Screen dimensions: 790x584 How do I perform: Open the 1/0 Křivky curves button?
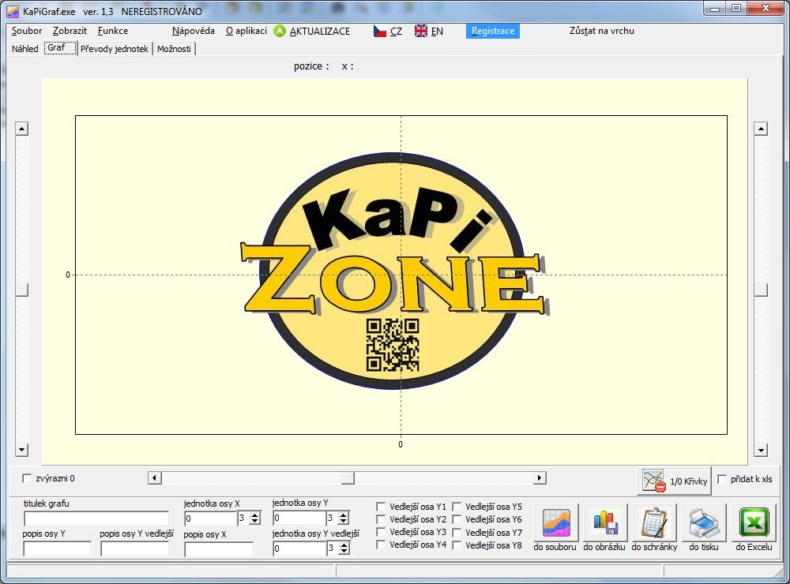pyautogui.click(x=674, y=481)
